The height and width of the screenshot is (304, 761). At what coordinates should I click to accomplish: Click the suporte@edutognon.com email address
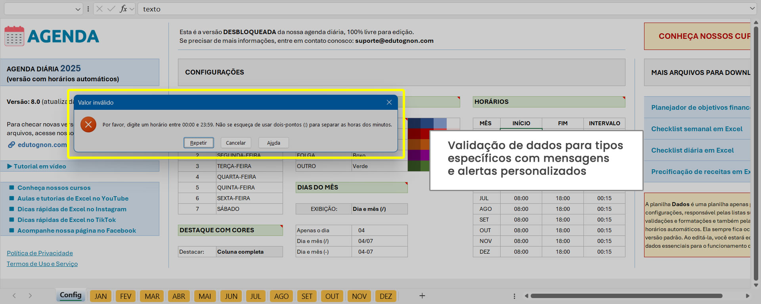click(394, 41)
